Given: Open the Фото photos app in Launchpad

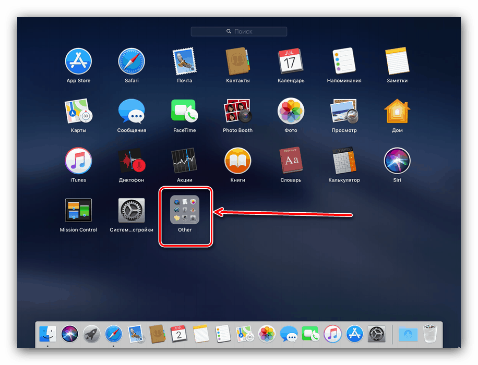Looking at the screenshot, I should point(291,111).
